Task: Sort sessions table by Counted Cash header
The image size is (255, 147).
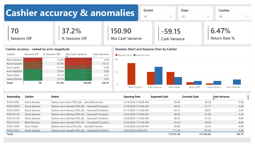Action: (190, 97)
